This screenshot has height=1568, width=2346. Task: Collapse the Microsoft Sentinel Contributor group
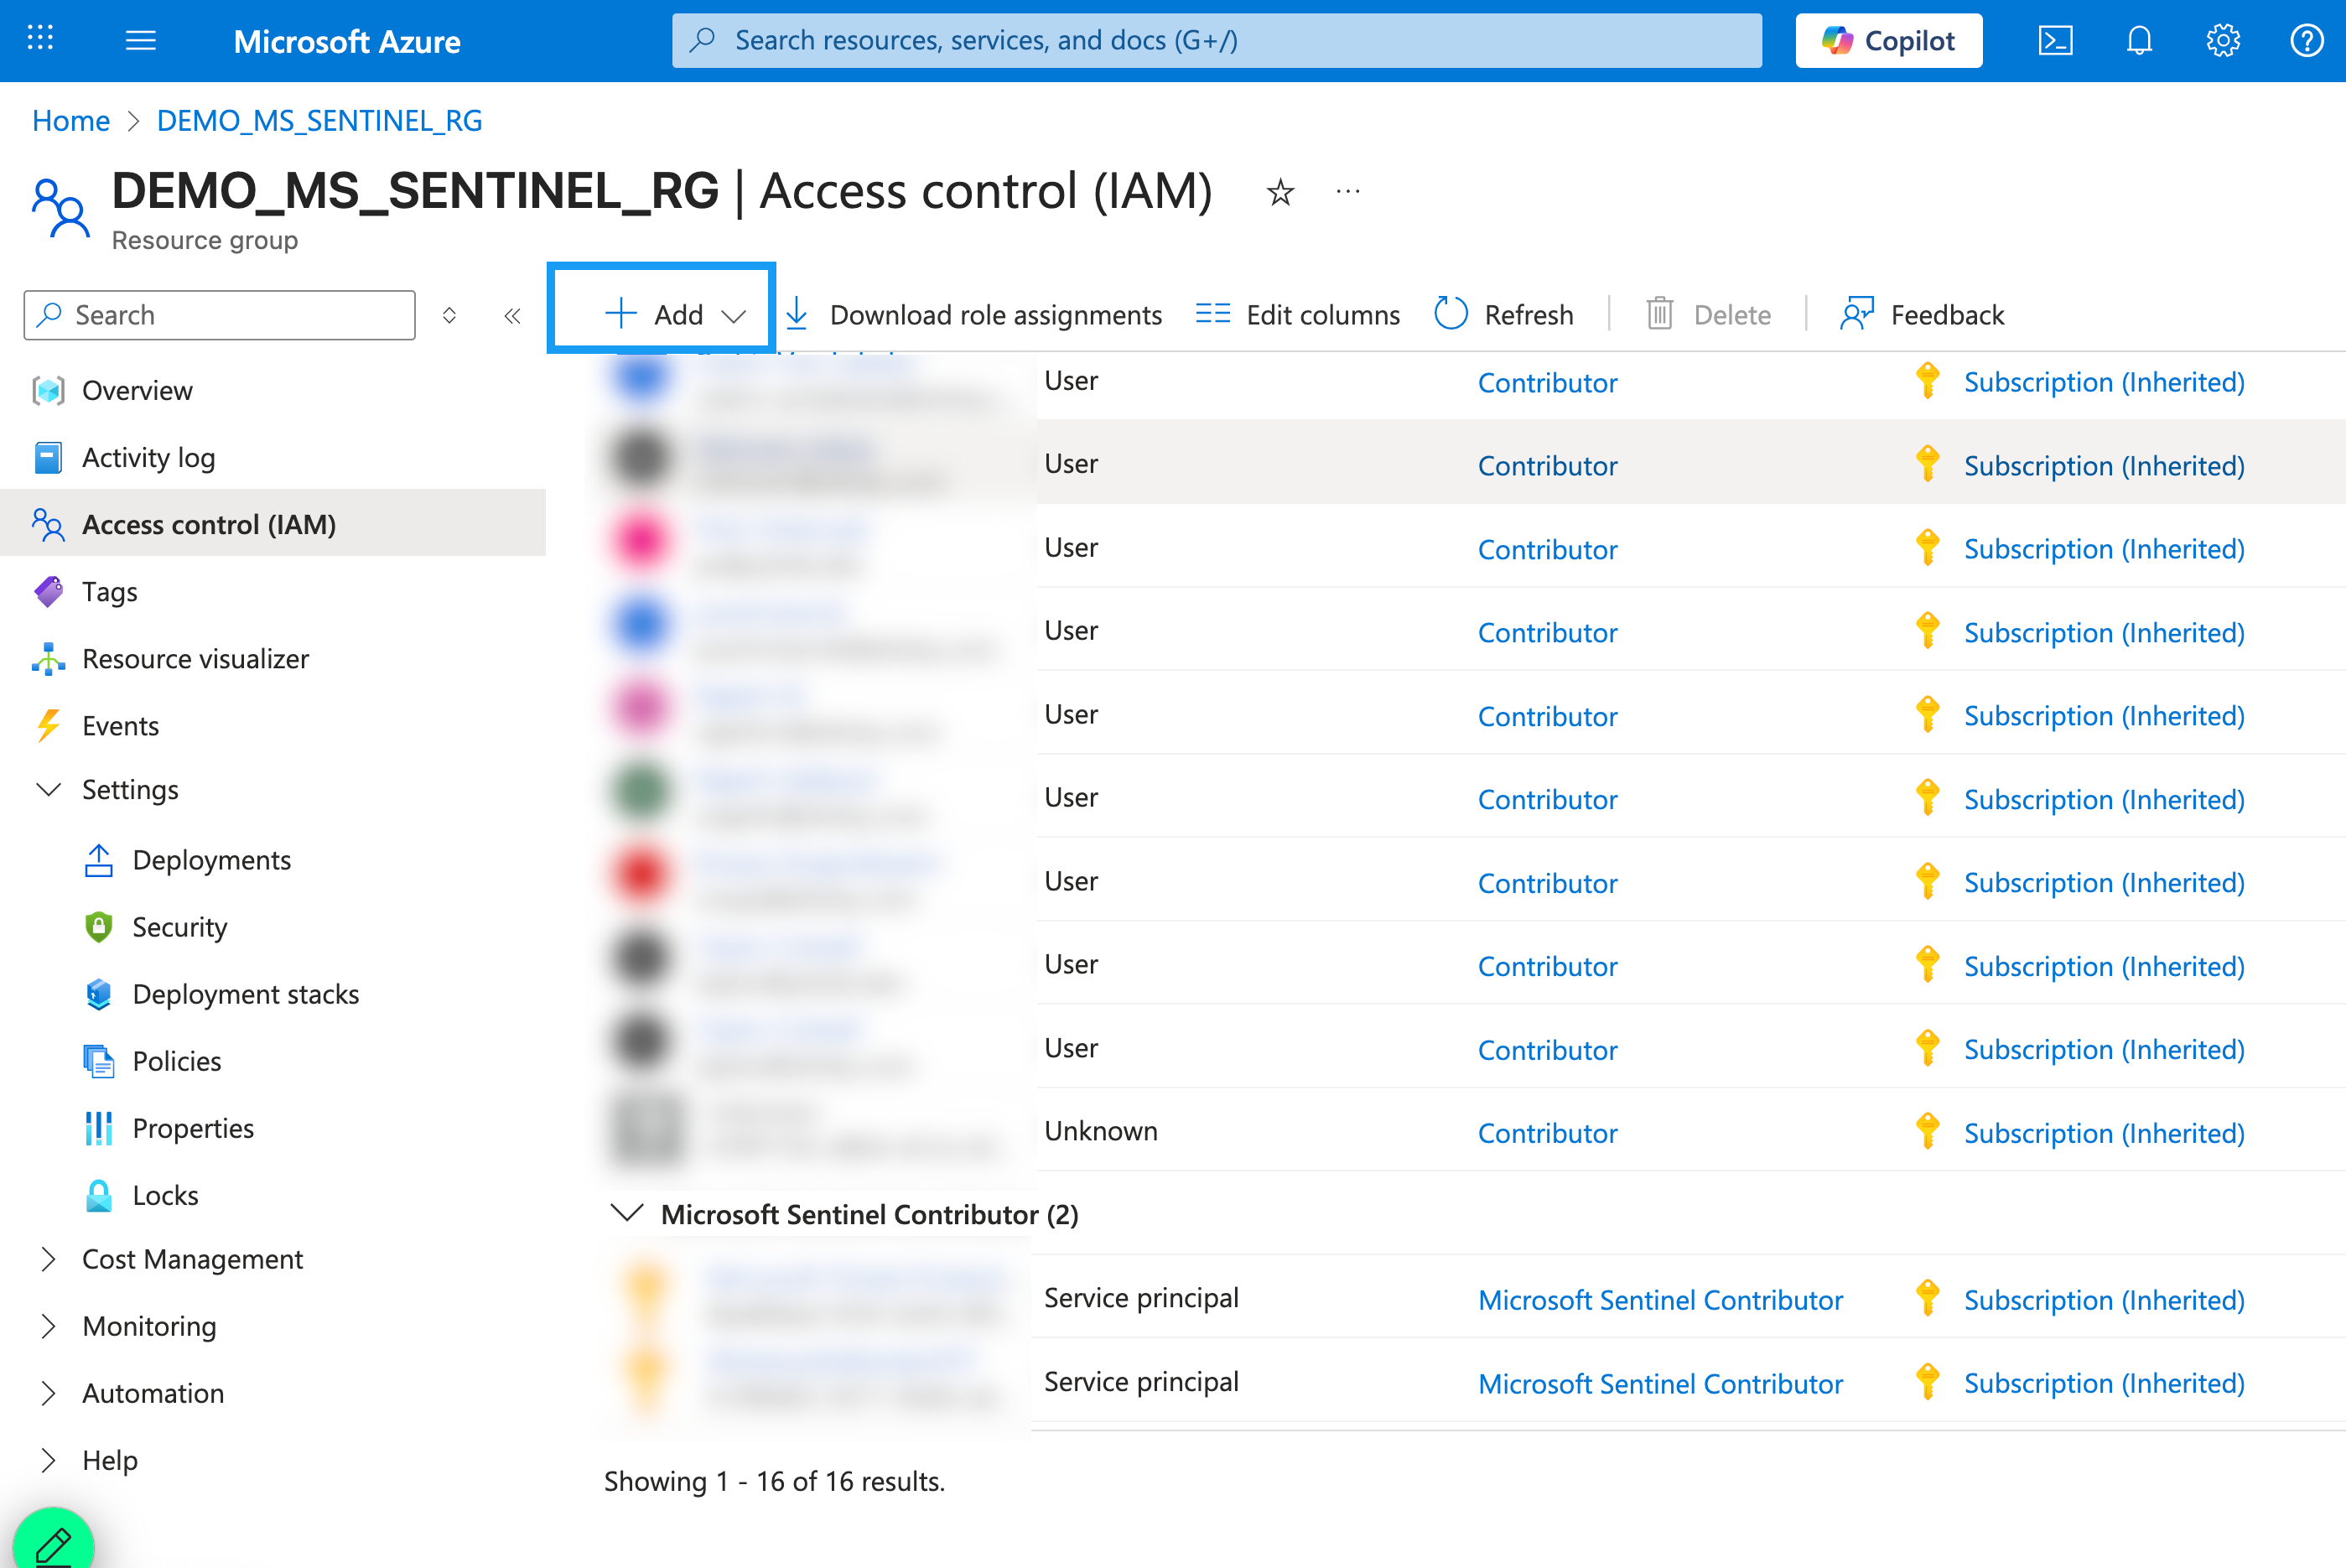[627, 1214]
